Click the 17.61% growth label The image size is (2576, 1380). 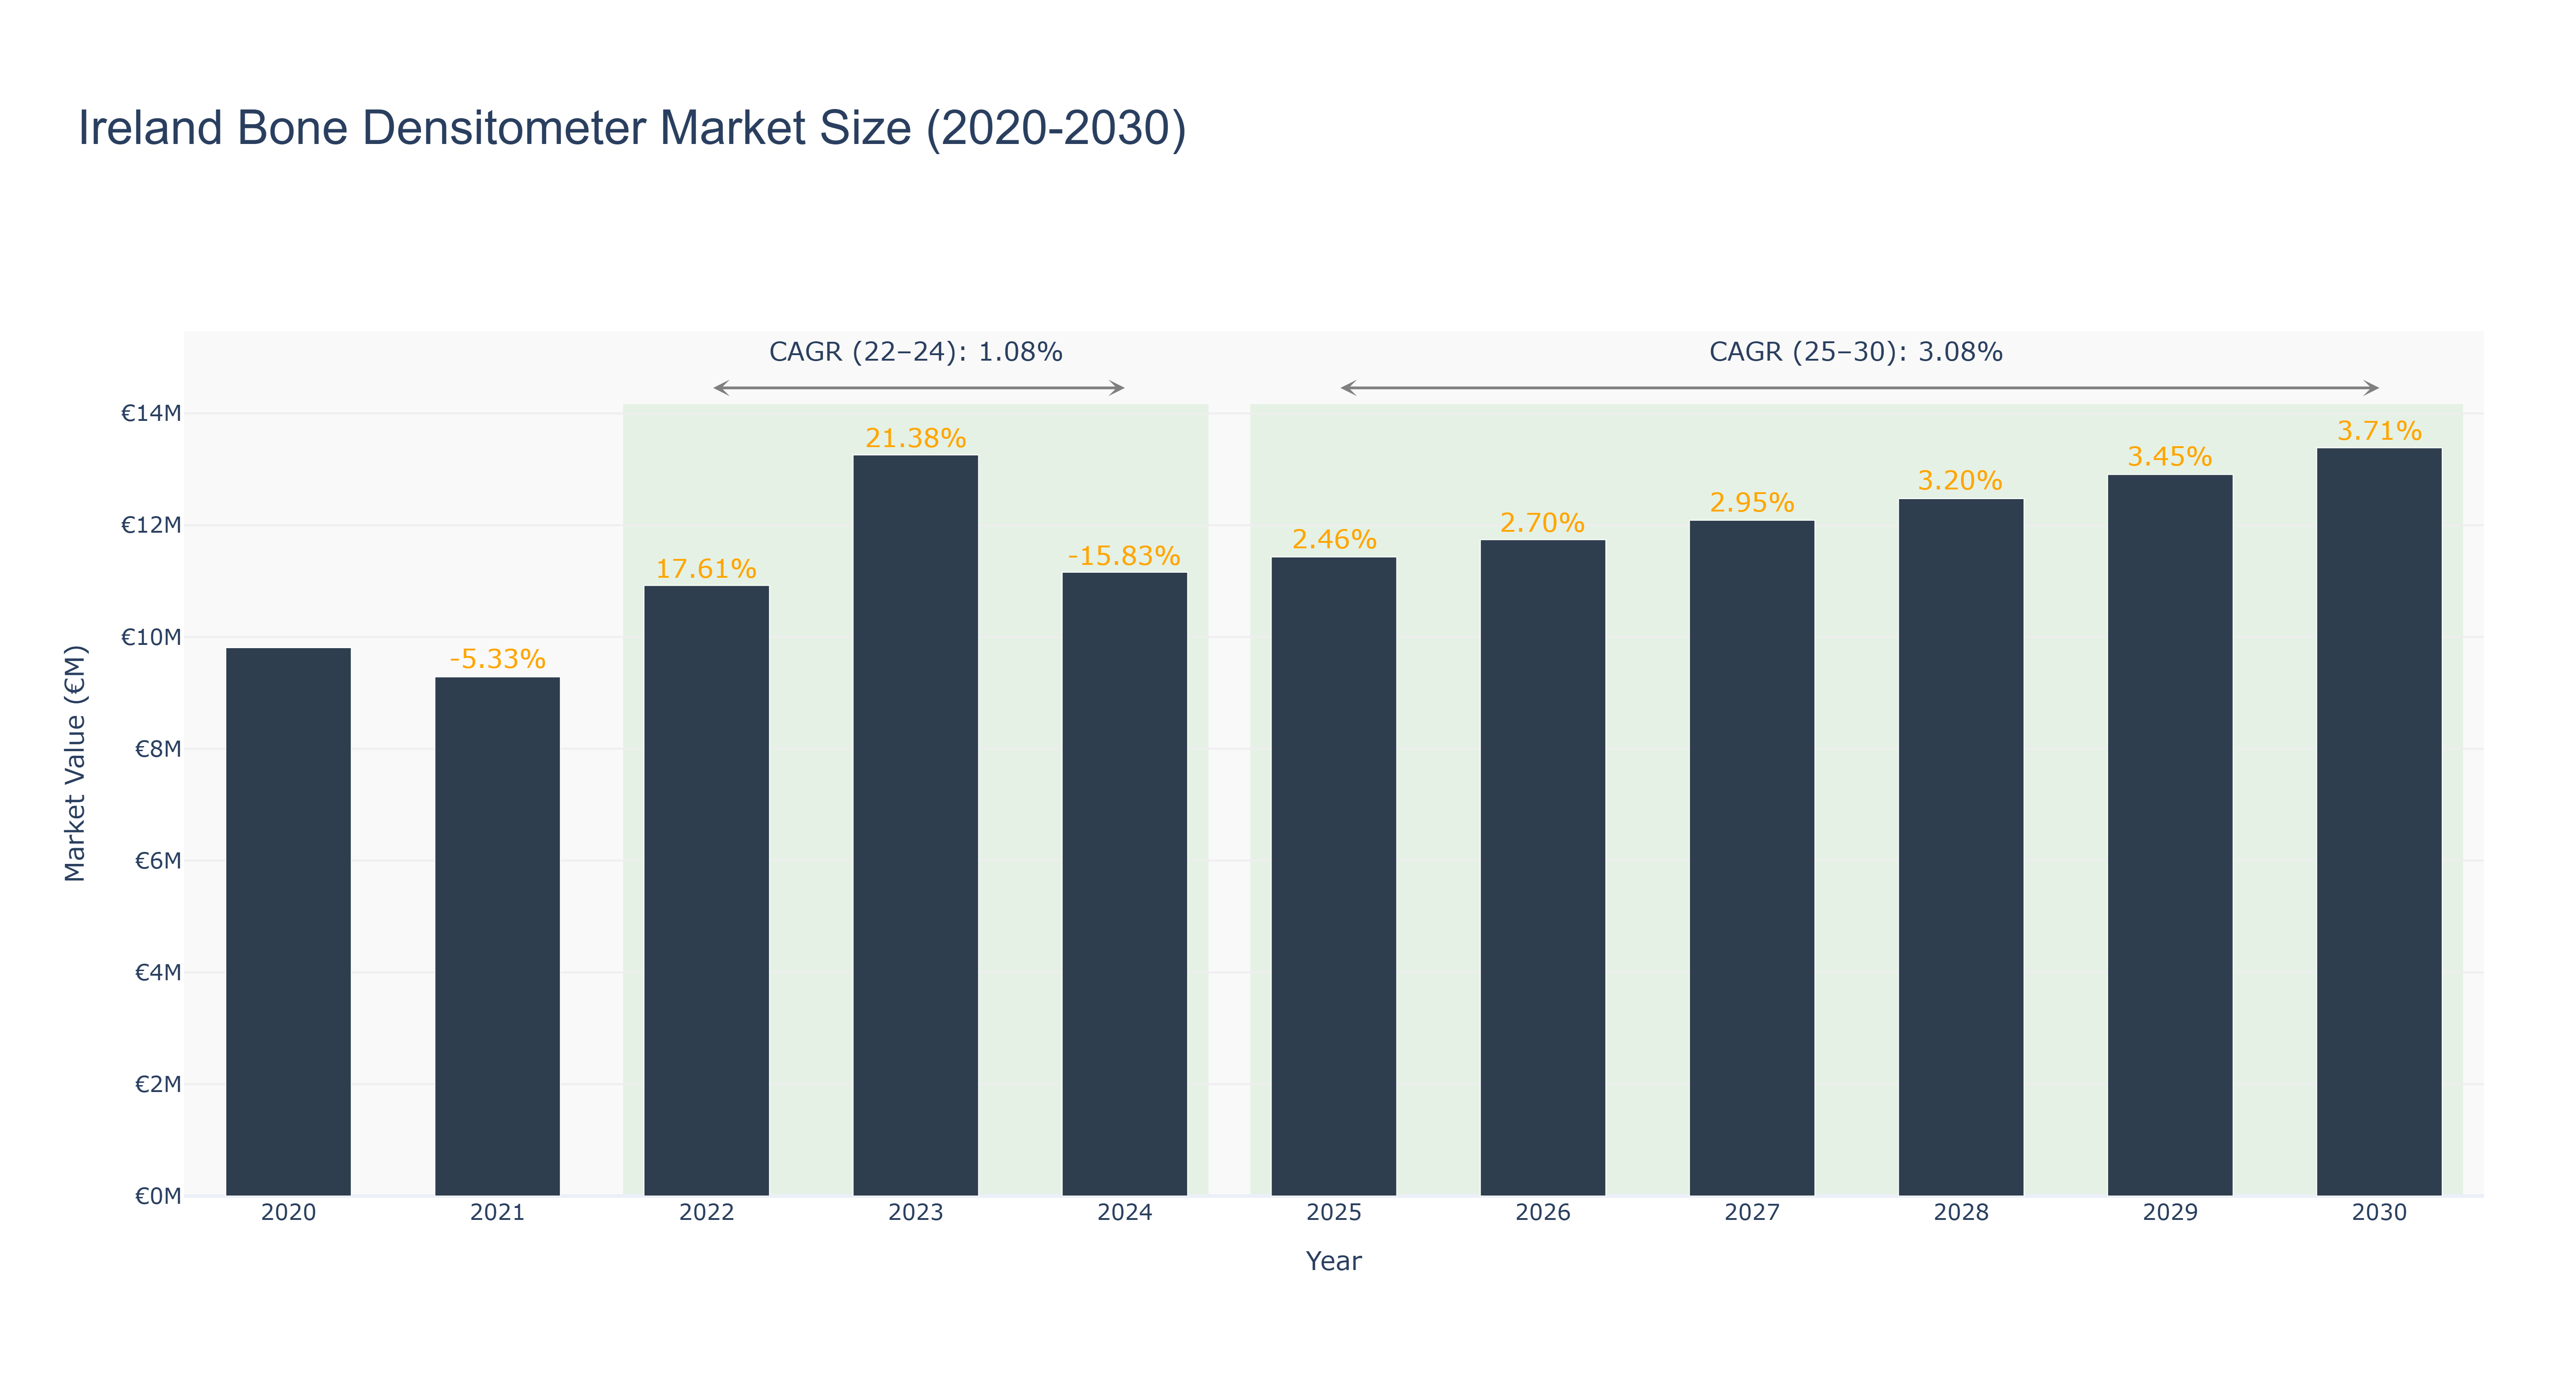(x=706, y=568)
